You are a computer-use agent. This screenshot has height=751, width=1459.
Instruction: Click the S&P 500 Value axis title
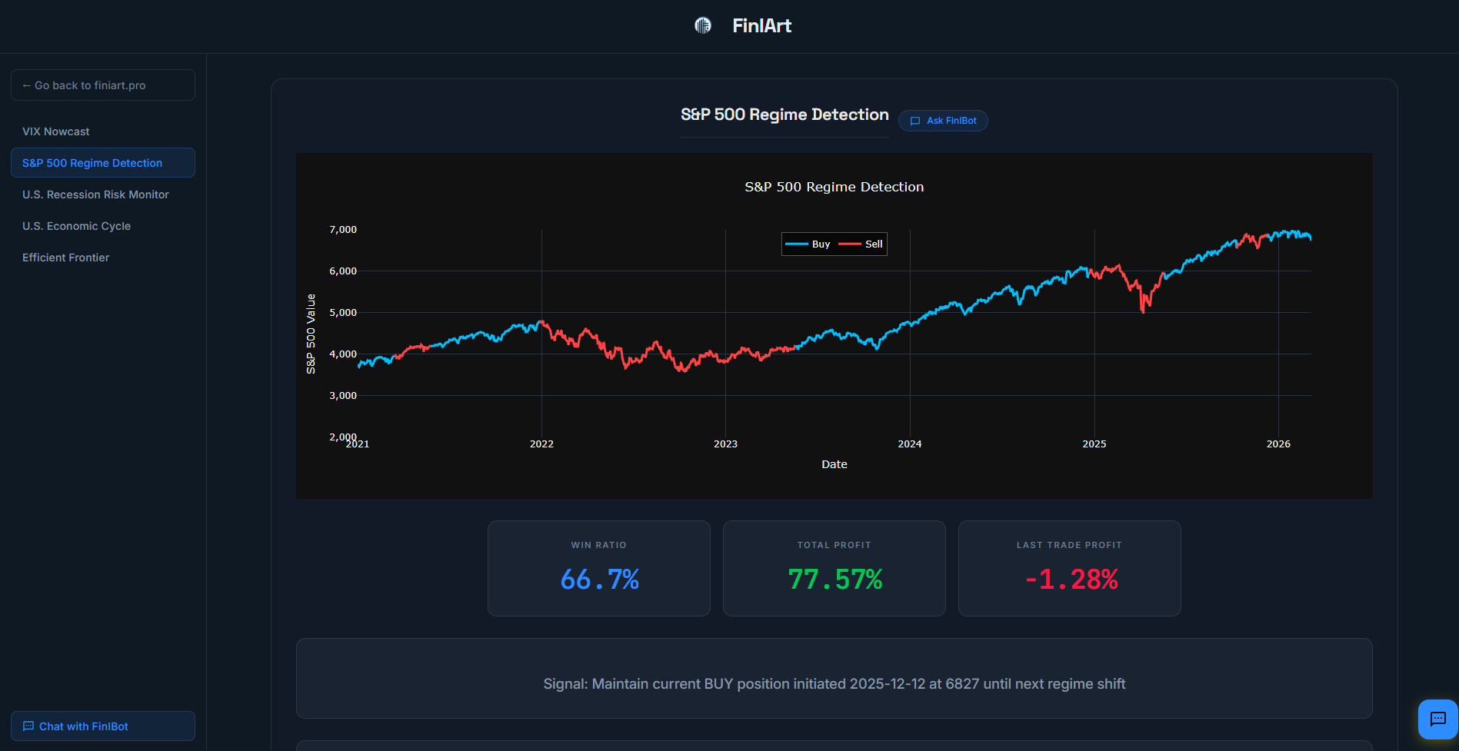click(311, 334)
